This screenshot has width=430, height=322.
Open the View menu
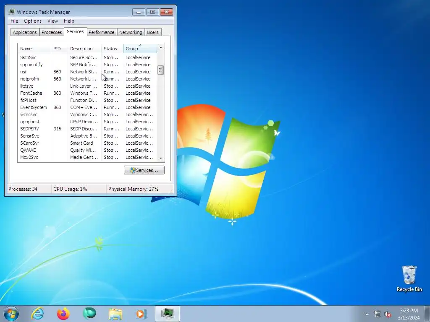tap(52, 21)
